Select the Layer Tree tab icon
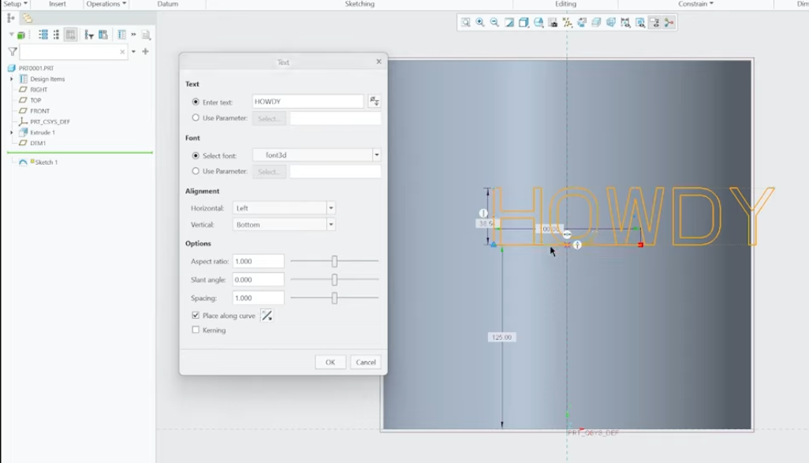809x463 pixels. pos(27,19)
